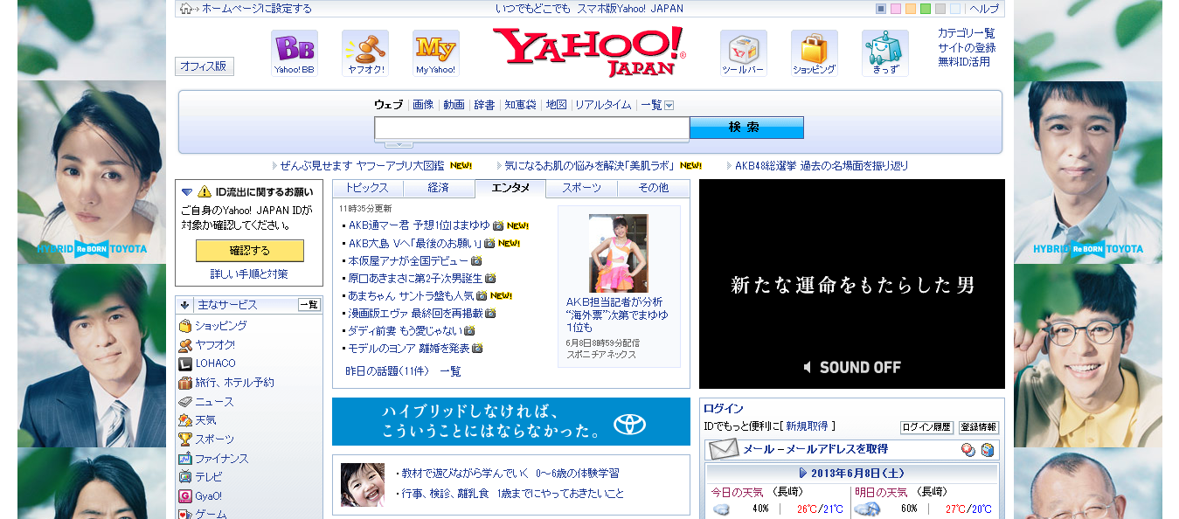
Task: Click the ショッピング bag icon in services list
Action: [185, 326]
